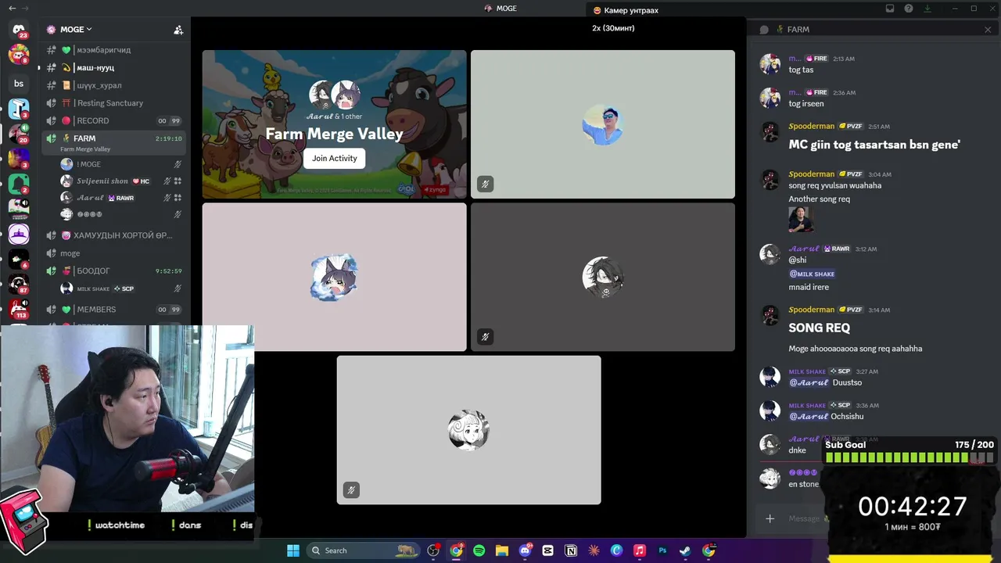Join the RECORD voice channel
This screenshot has width=1001, height=563.
click(x=114, y=121)
